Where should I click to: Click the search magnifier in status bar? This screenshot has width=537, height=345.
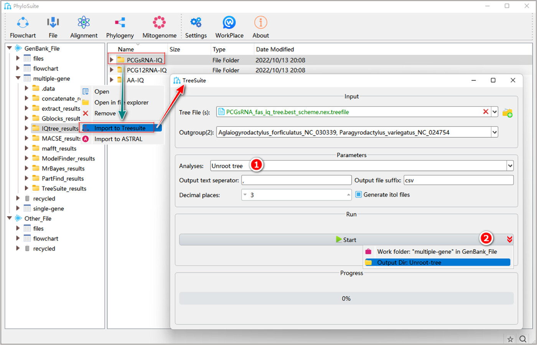[x=523, y=339]
